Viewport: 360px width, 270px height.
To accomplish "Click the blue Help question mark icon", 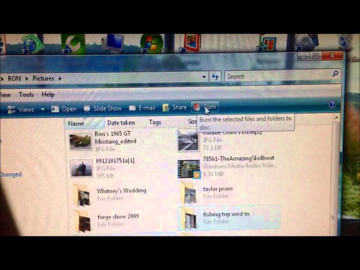I will pyautogui.click(x=332, y=105).
